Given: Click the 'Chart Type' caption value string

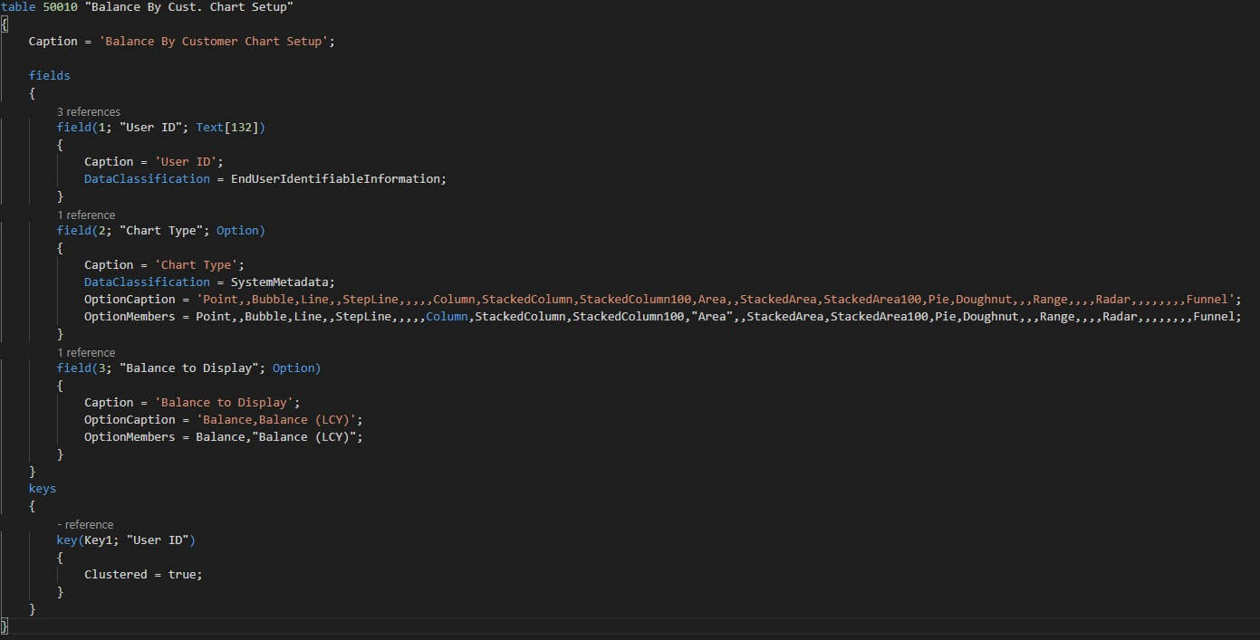Looking at the screenshot, I should click(197, 265).
